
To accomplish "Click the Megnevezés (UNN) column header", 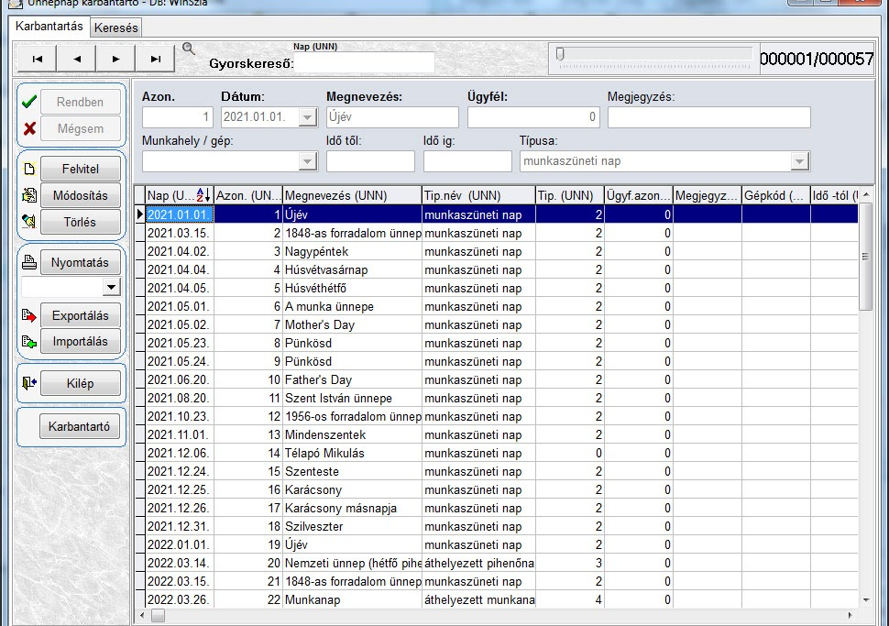I will coord(352,195).
